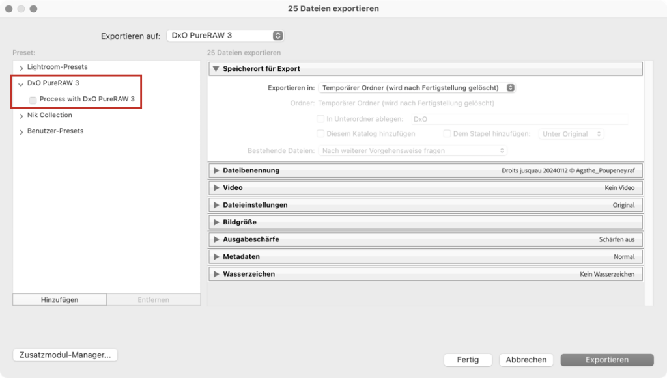This screenshot has height=378, width=667.
Task: Expand the Dateieinstellungen section
Action: (x=216, y=205)
